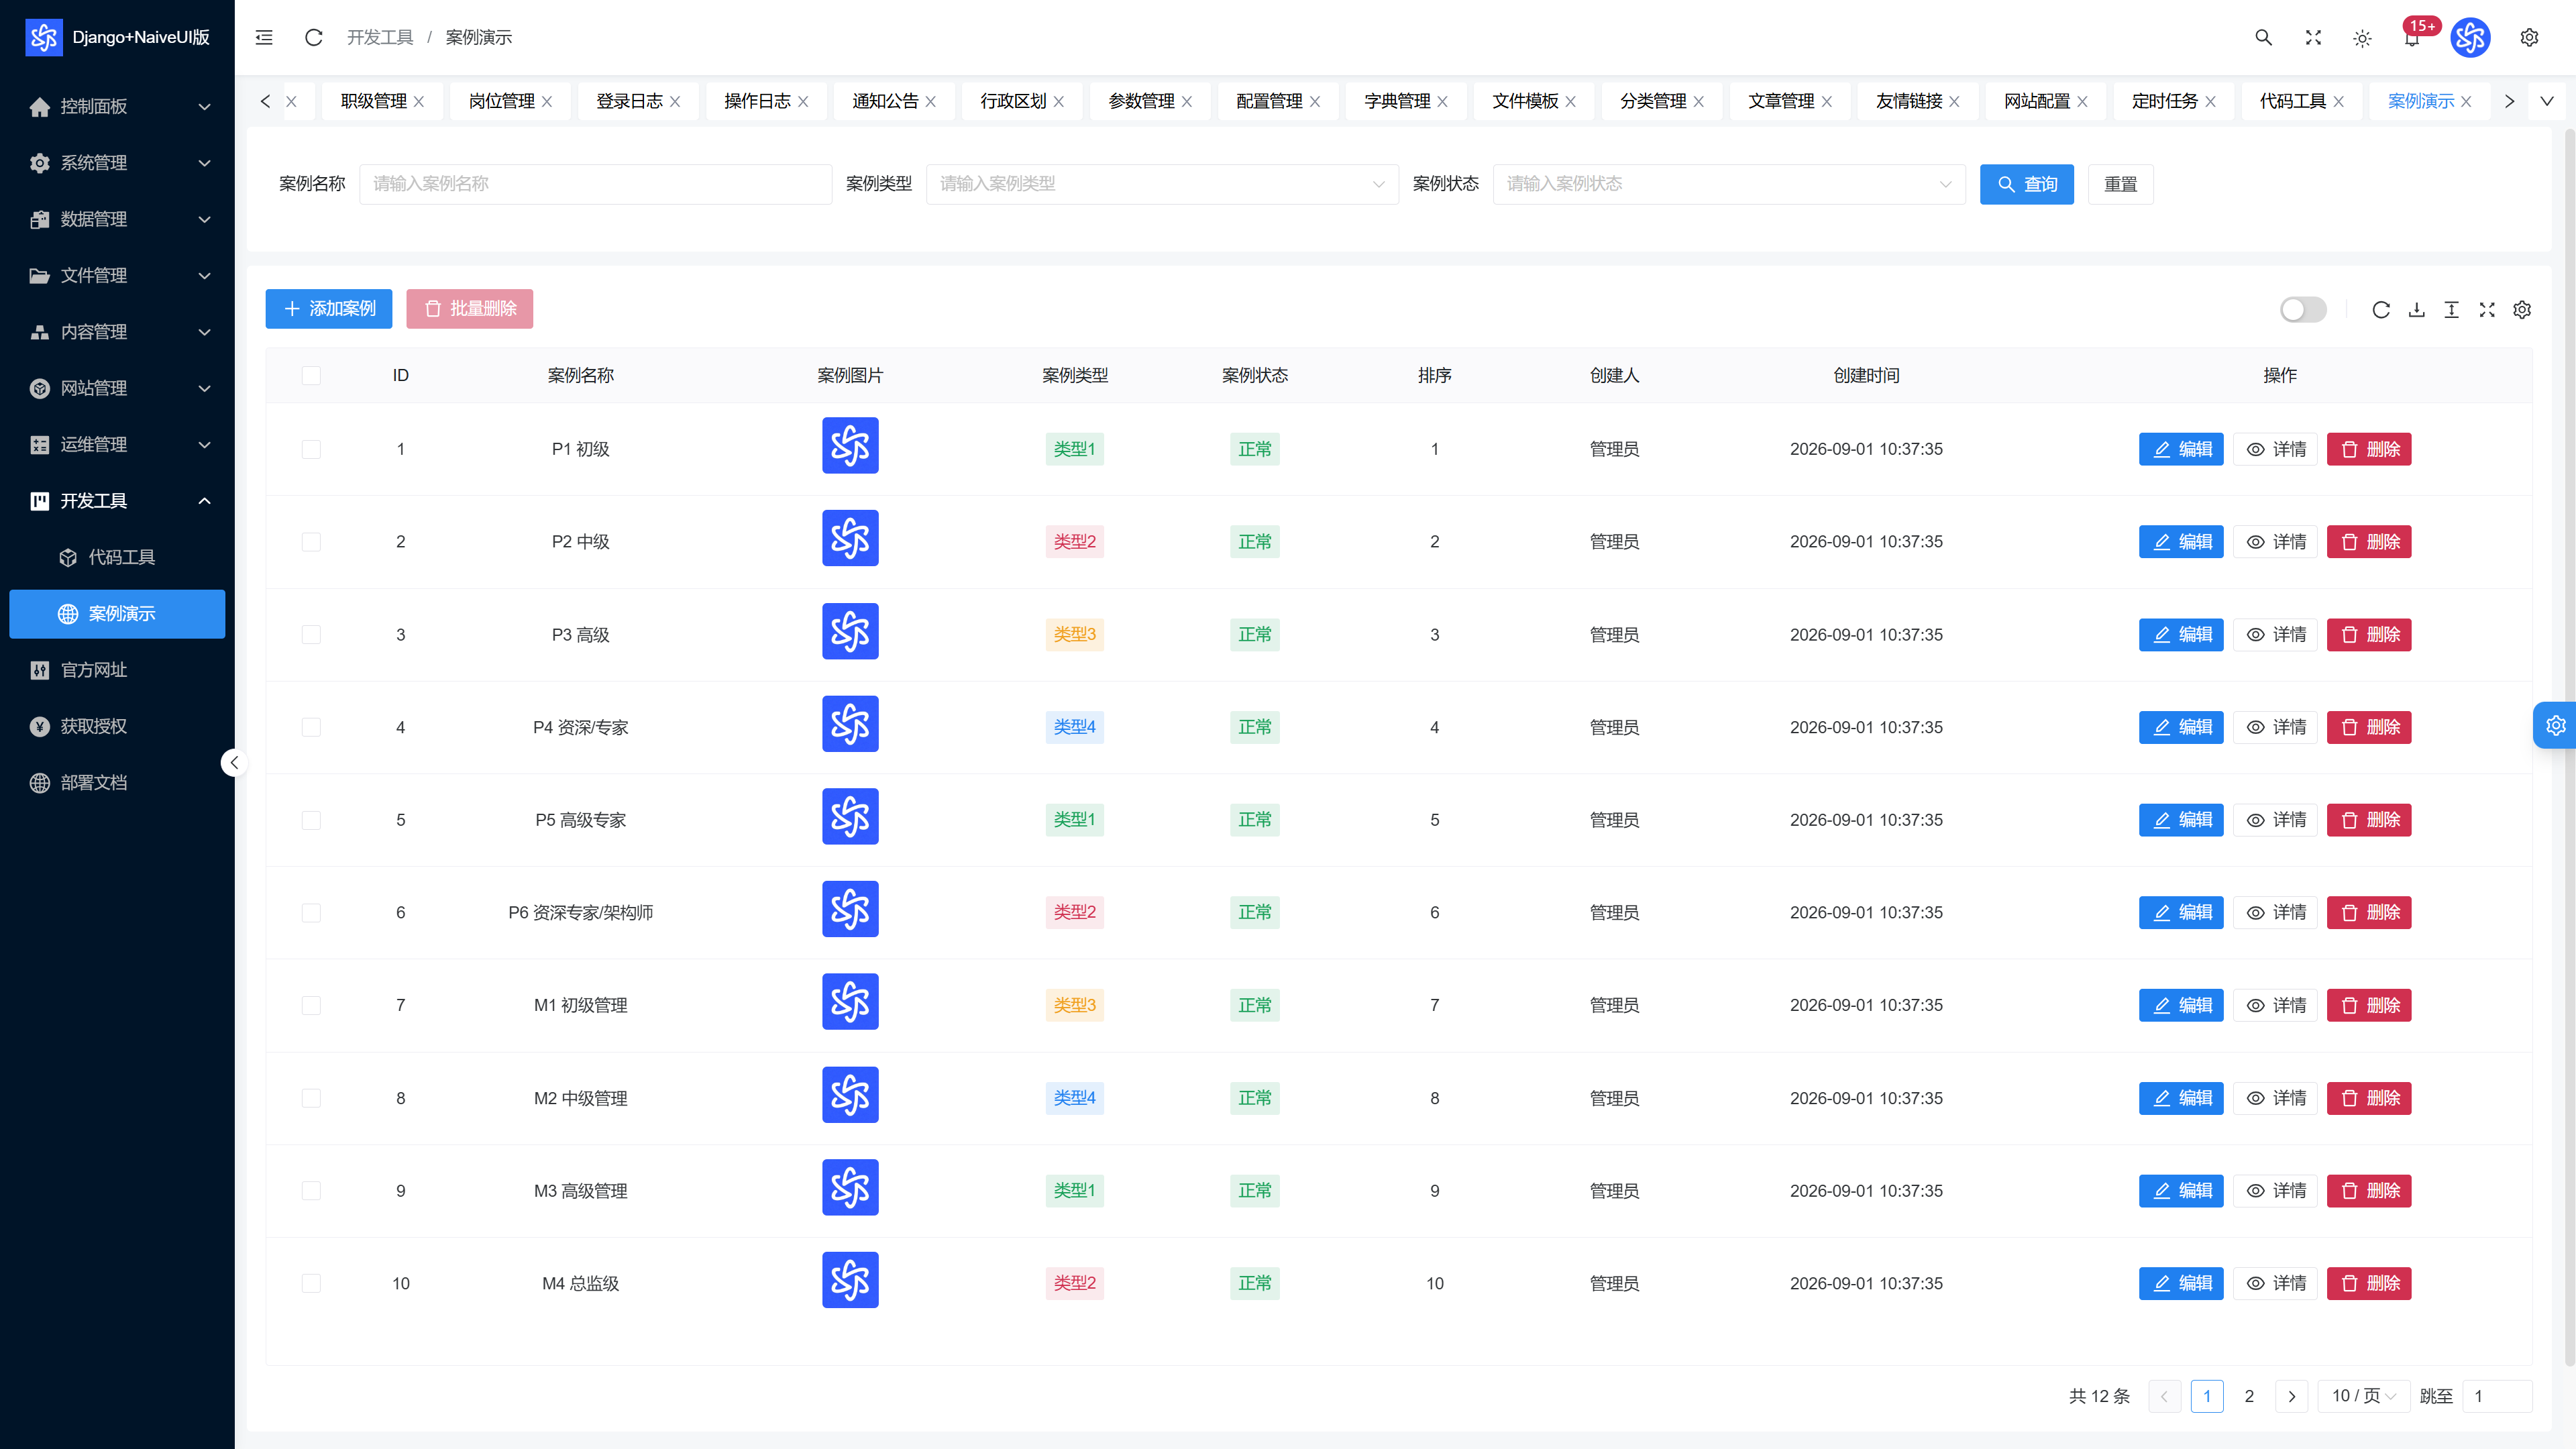Click the 案例名称 search input field
The height and width of the screenshot is (1449, 2576).
(595, 184)
